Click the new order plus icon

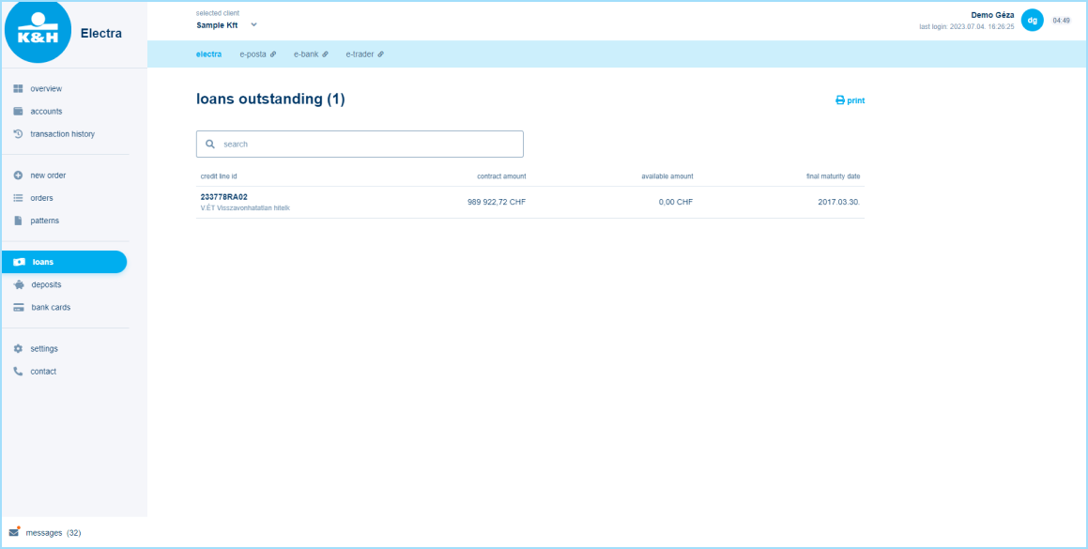16,175
